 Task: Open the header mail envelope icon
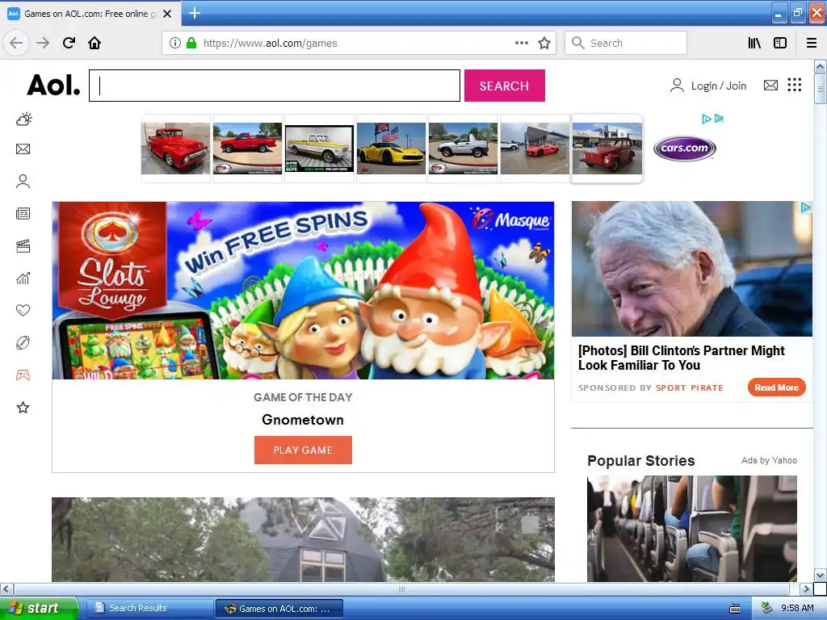point(770,85)
